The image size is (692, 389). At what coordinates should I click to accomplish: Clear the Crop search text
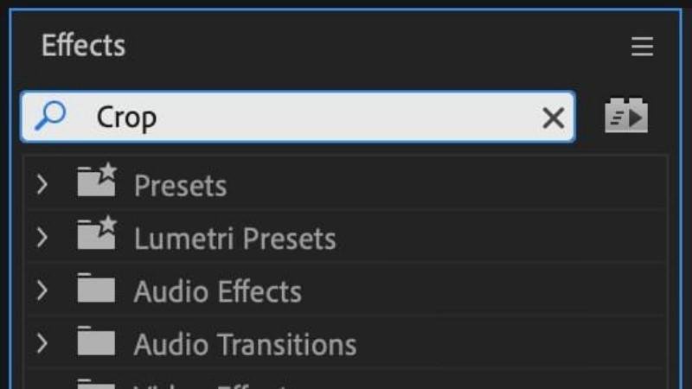click(x=553, y=118)
